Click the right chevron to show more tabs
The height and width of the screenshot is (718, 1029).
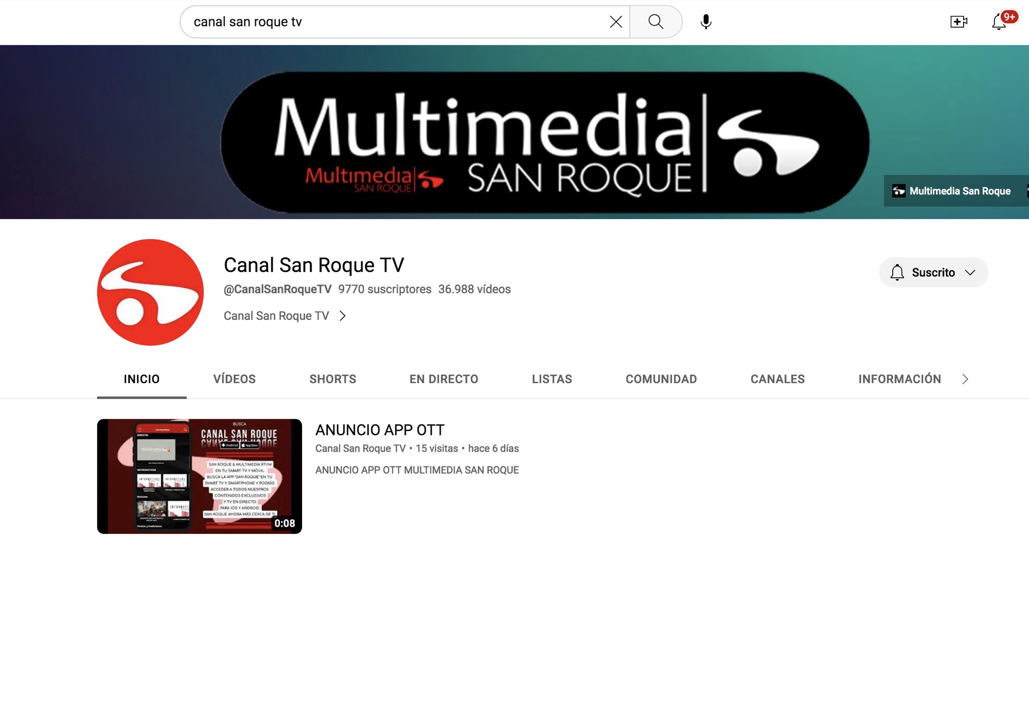965,379
